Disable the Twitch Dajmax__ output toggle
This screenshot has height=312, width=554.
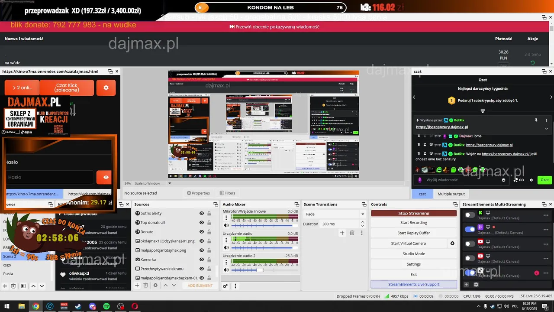click(x=470, y=229)
